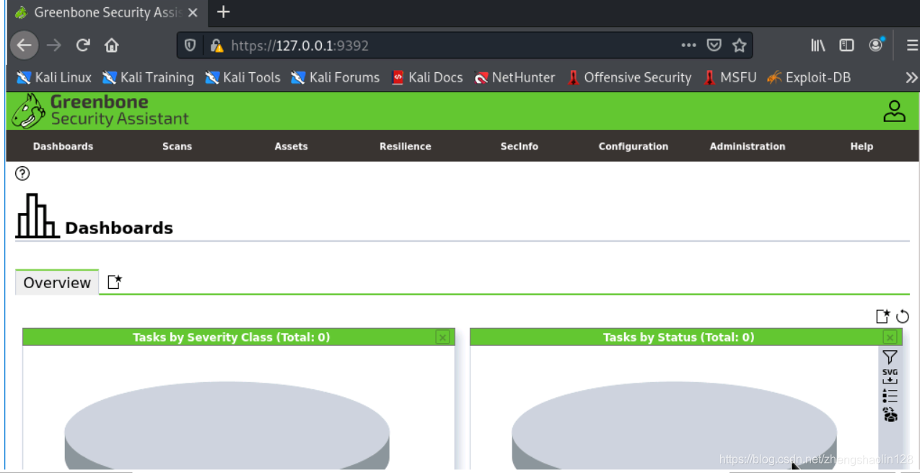Save page to Pocket icon
The image size is (920, 473).
pyautogui.click(x=714, y=45)
